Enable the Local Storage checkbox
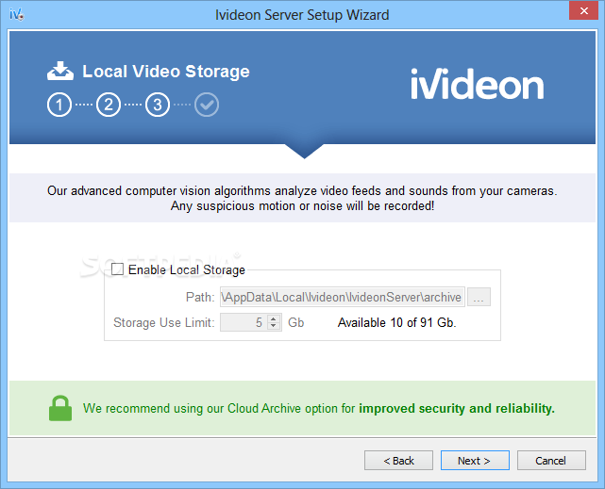605x489 pixels. (x=117, y=269)
